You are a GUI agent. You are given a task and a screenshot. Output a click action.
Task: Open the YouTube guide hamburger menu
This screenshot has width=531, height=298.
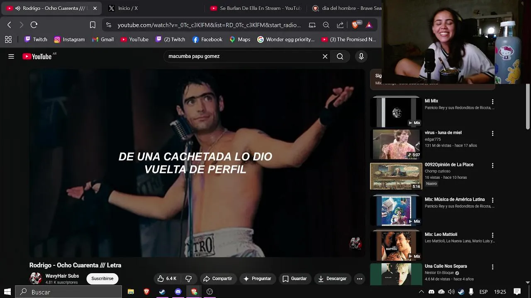click(x=11, y=56)
